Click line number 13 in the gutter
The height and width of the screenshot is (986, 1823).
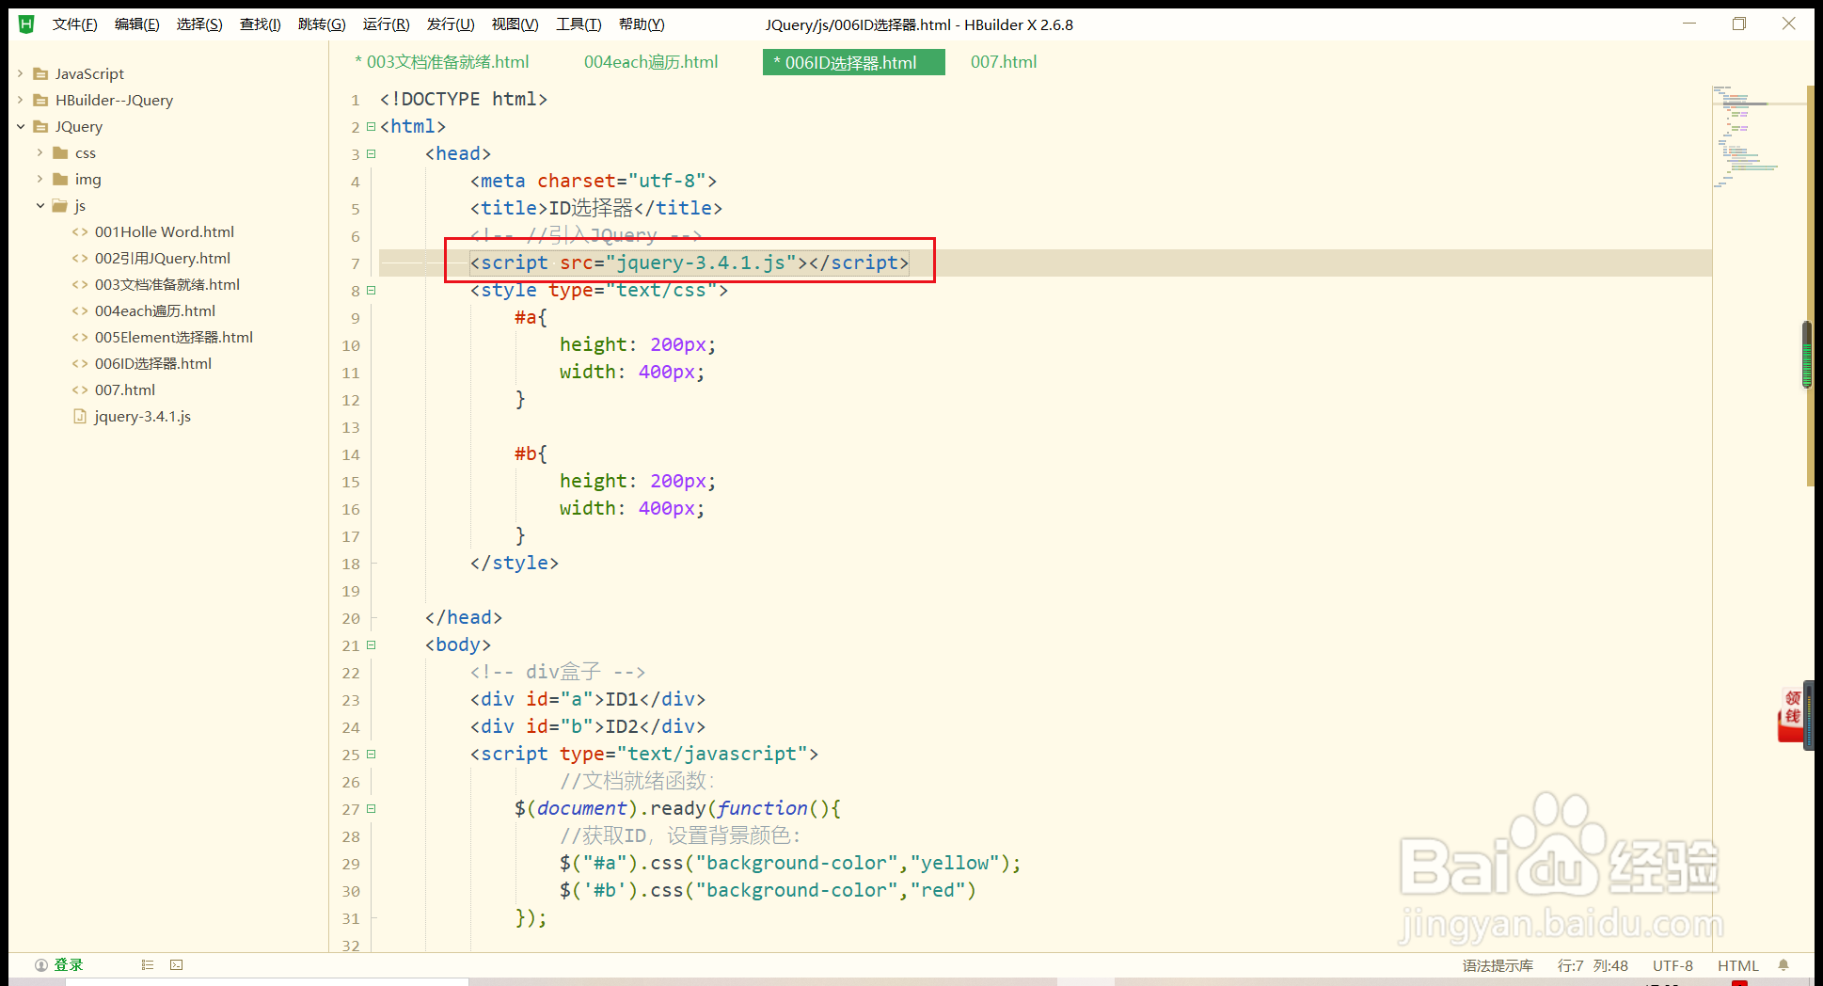pos(351,427)
